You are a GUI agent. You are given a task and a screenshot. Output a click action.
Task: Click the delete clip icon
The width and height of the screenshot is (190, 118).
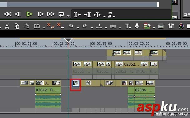click(x=51, y=26)
